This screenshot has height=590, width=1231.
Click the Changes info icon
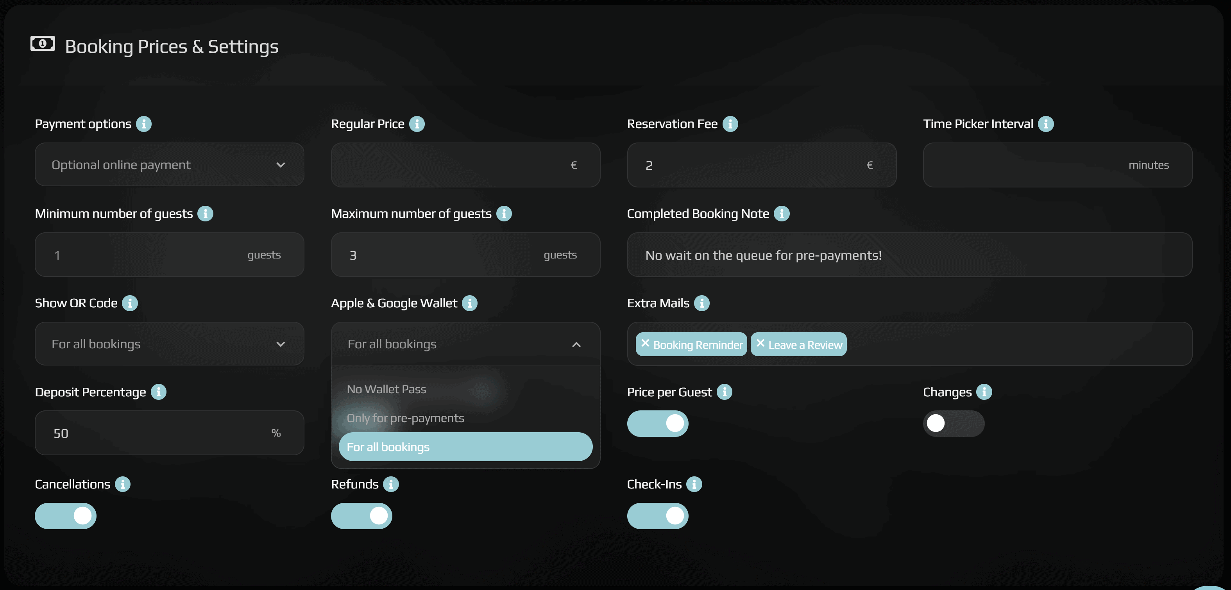(984, 392)
